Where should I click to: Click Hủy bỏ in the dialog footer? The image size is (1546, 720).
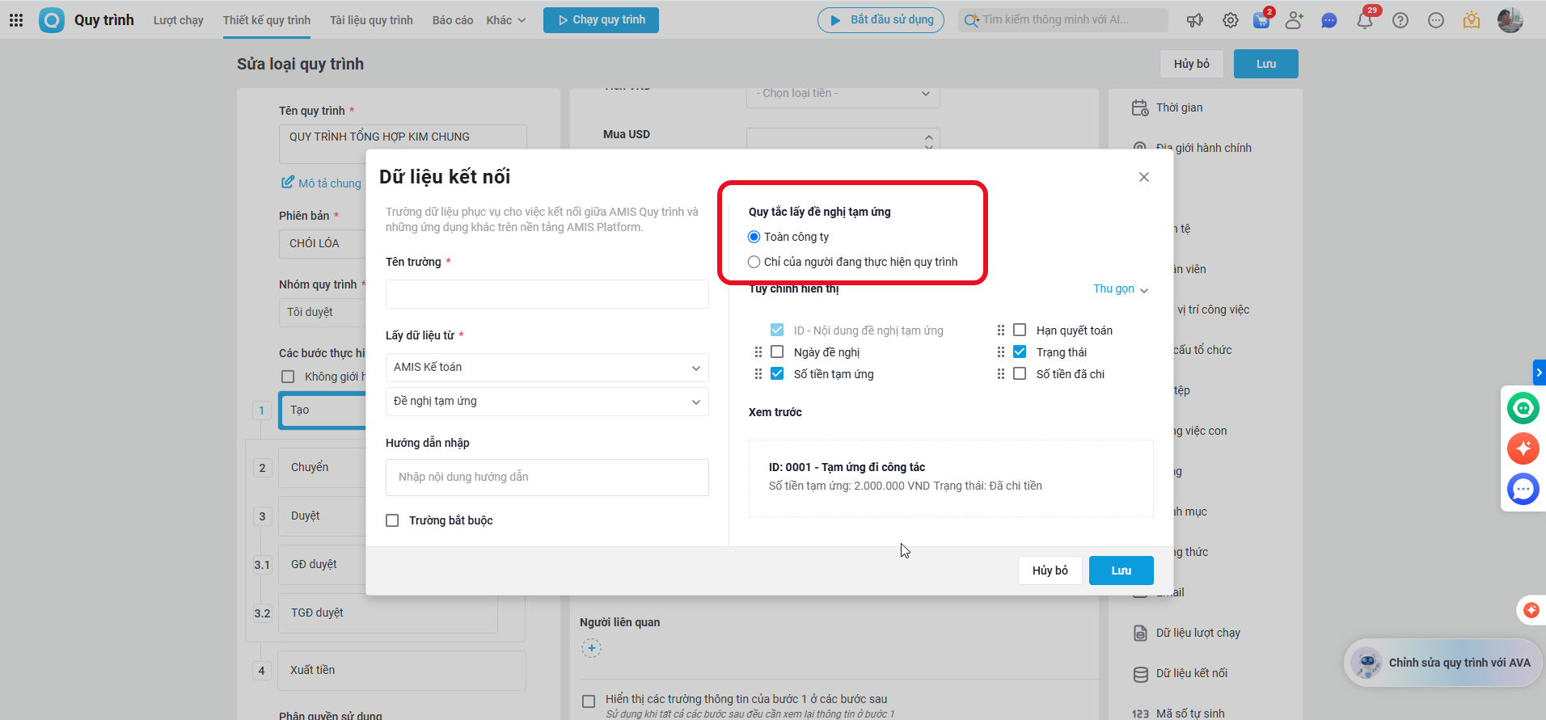click(x=1050, y=571)
